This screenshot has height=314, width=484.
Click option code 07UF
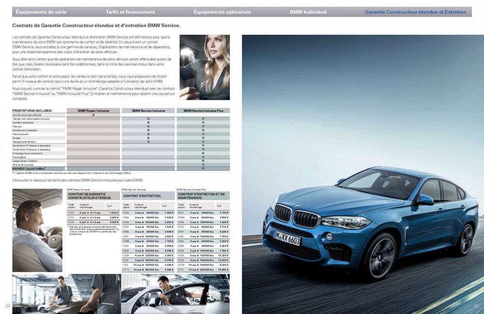click(x=126, y=260)
